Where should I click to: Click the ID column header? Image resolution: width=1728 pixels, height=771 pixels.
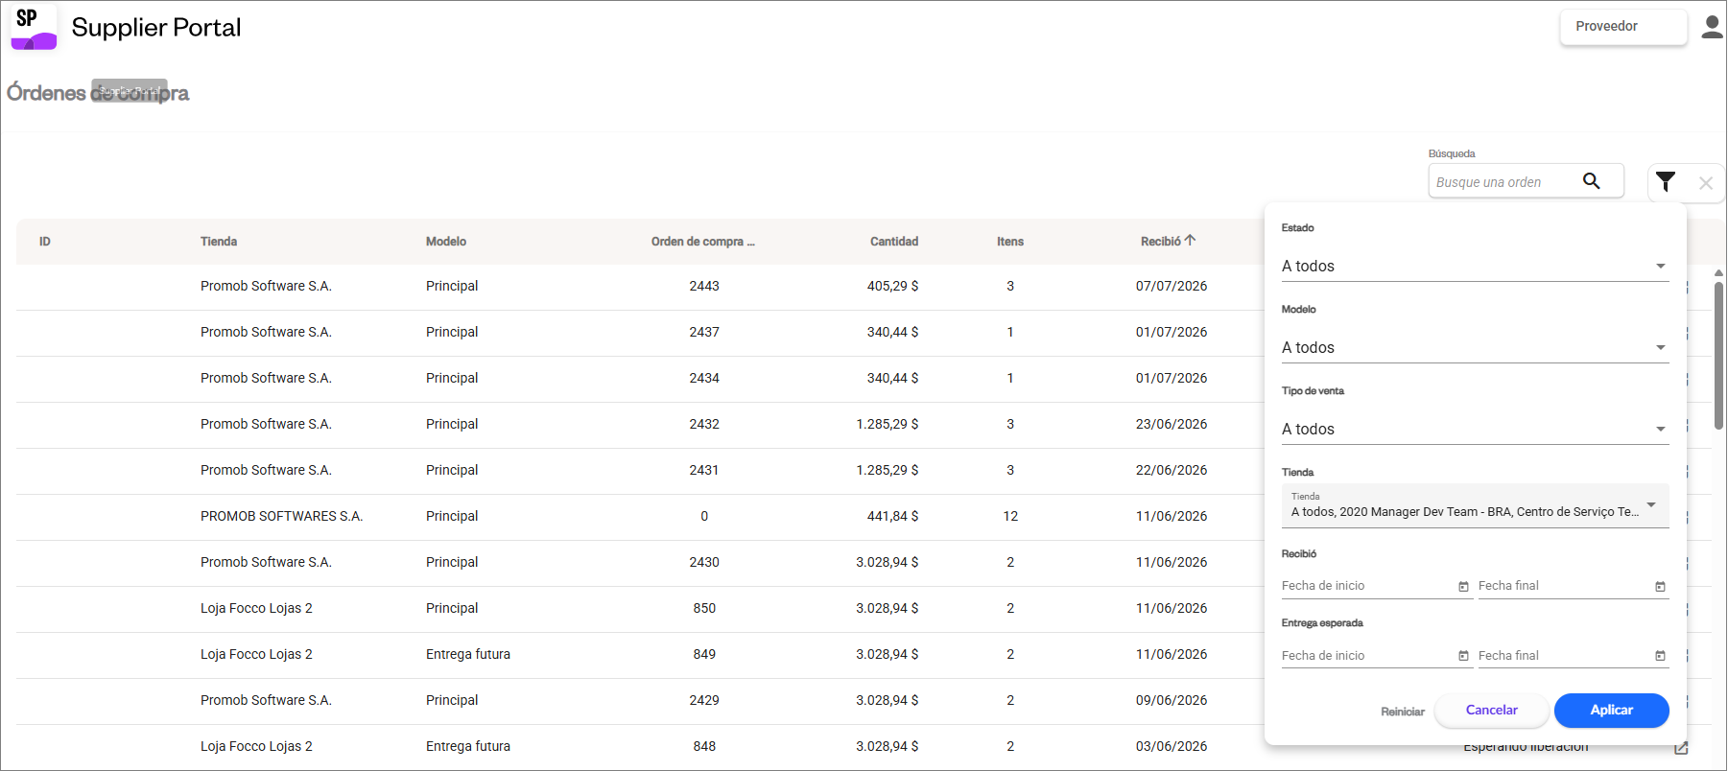45,242
